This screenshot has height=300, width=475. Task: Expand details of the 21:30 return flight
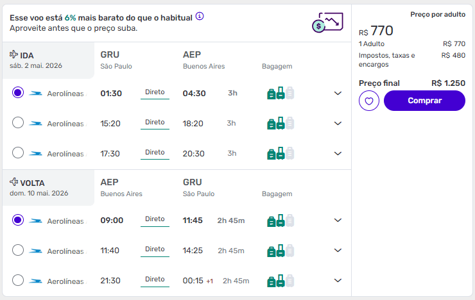pos(338,281)
